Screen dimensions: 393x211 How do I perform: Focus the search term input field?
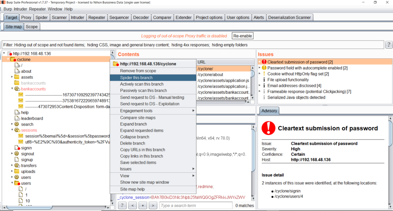tap(196, 205)
